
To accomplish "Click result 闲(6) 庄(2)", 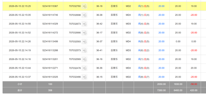I will 144,50.
